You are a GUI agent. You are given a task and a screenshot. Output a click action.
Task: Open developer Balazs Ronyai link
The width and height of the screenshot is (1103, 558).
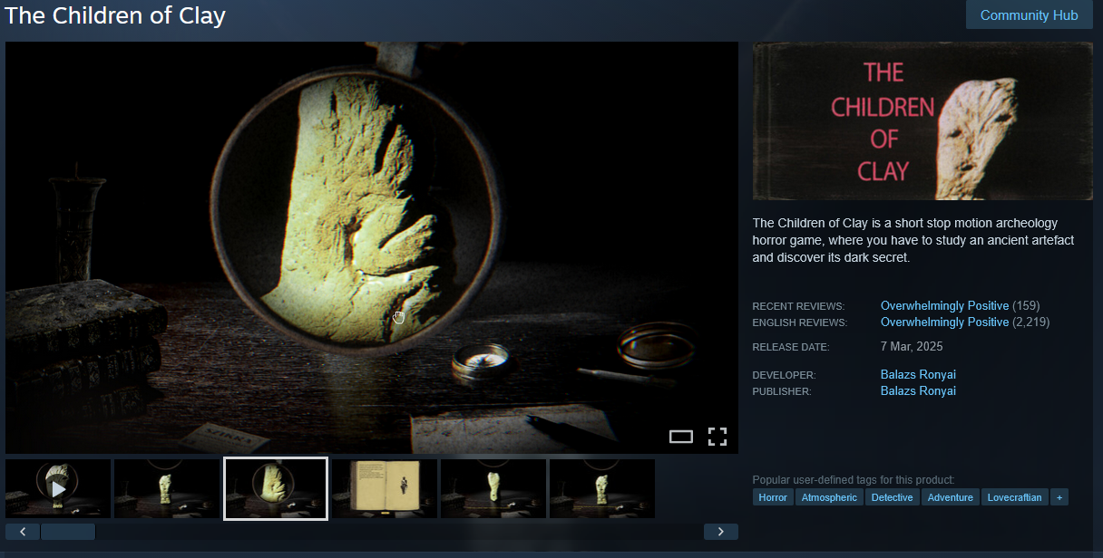(x=918, y=375)
